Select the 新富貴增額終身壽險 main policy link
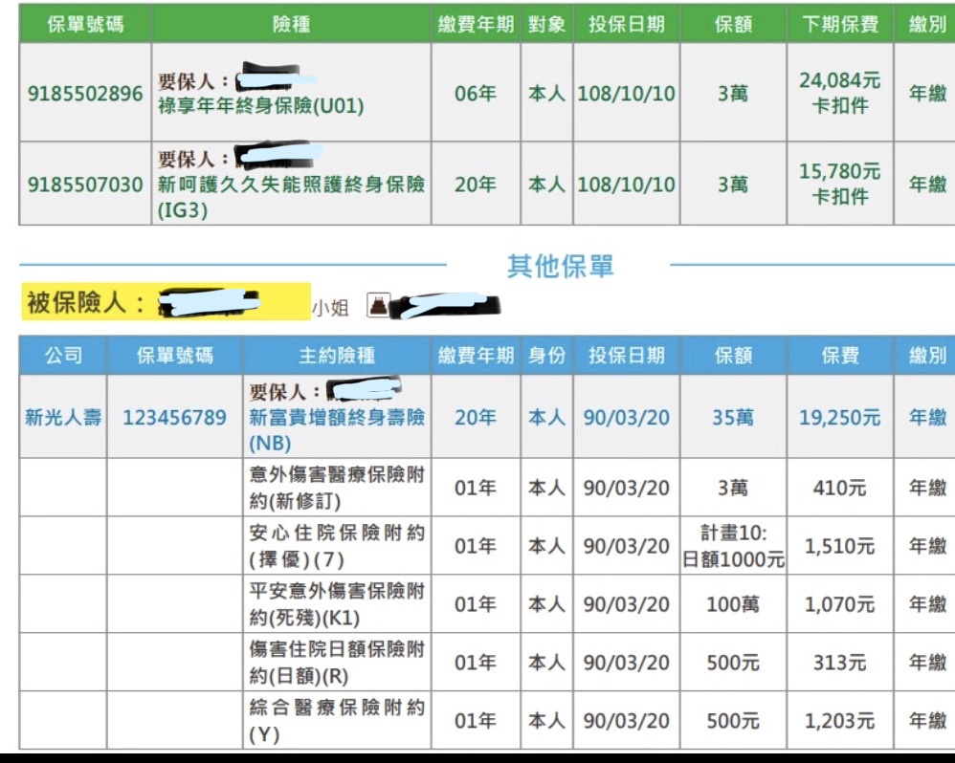 (x=337, y=418)
